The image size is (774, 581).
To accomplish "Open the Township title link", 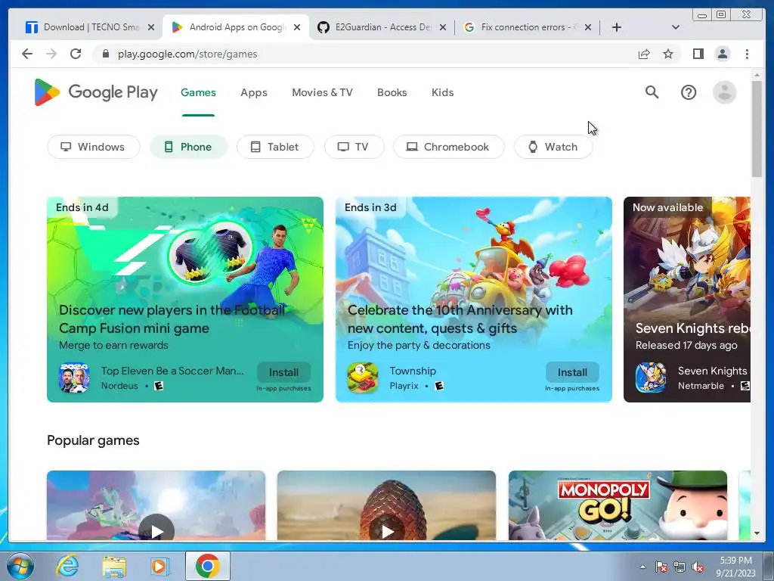I will (413, 371).
